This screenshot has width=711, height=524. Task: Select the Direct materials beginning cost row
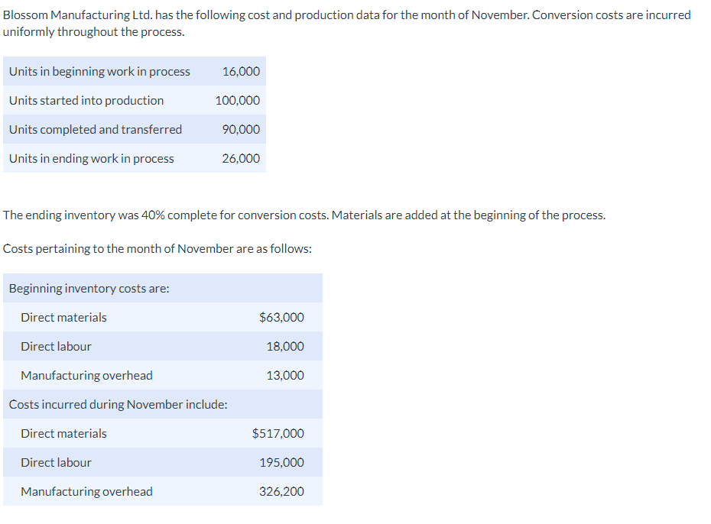pos(63,317)
